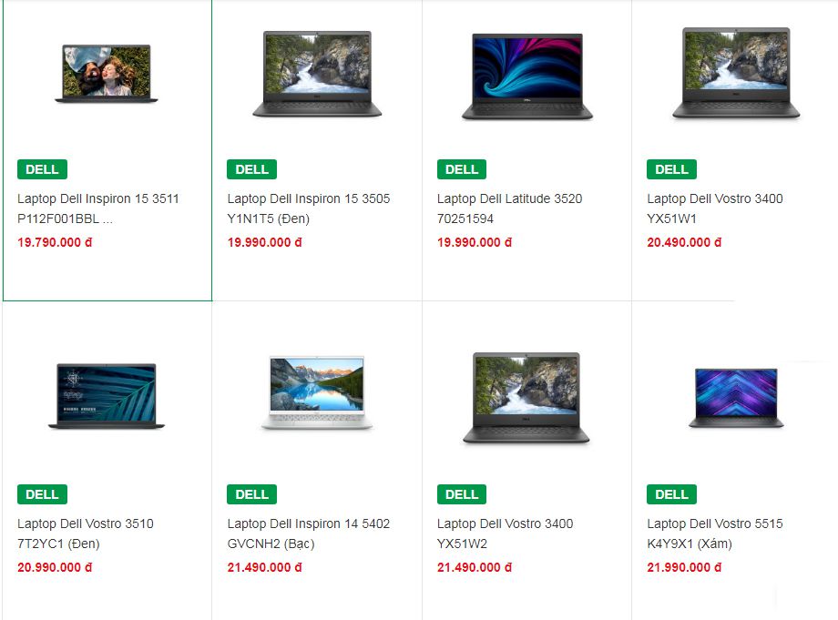Image resolution: width=838 pixels, height=620 pixels.
Task: Click the 20.490.000 đ price of Vostro 3400
Action: pyautogui.click(x=684, y=242)
